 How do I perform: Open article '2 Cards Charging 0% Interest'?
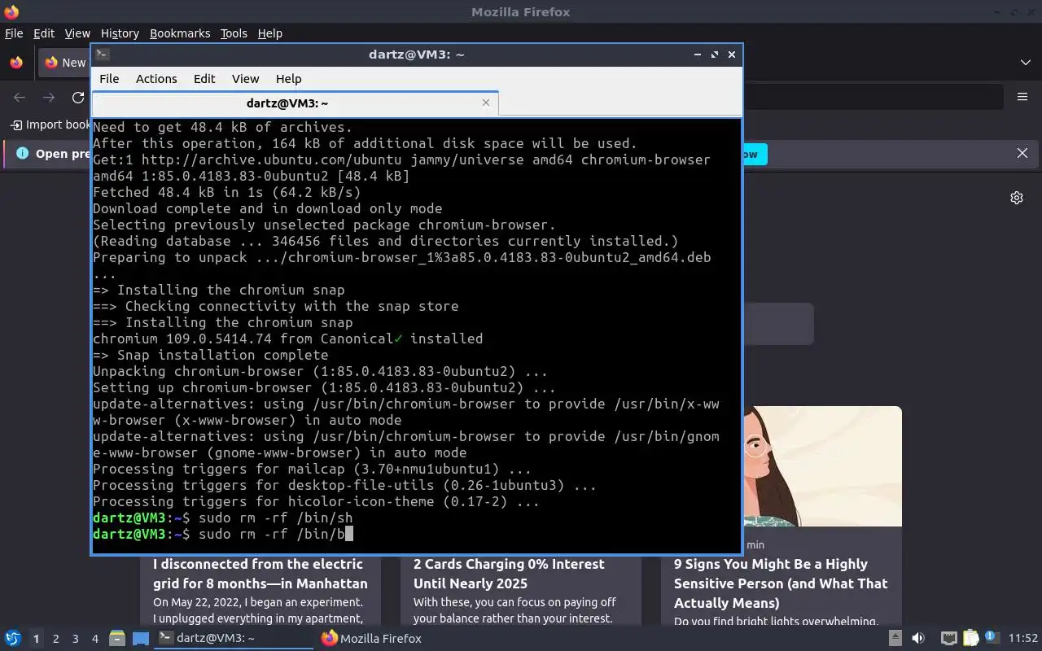tap(509, 574)
